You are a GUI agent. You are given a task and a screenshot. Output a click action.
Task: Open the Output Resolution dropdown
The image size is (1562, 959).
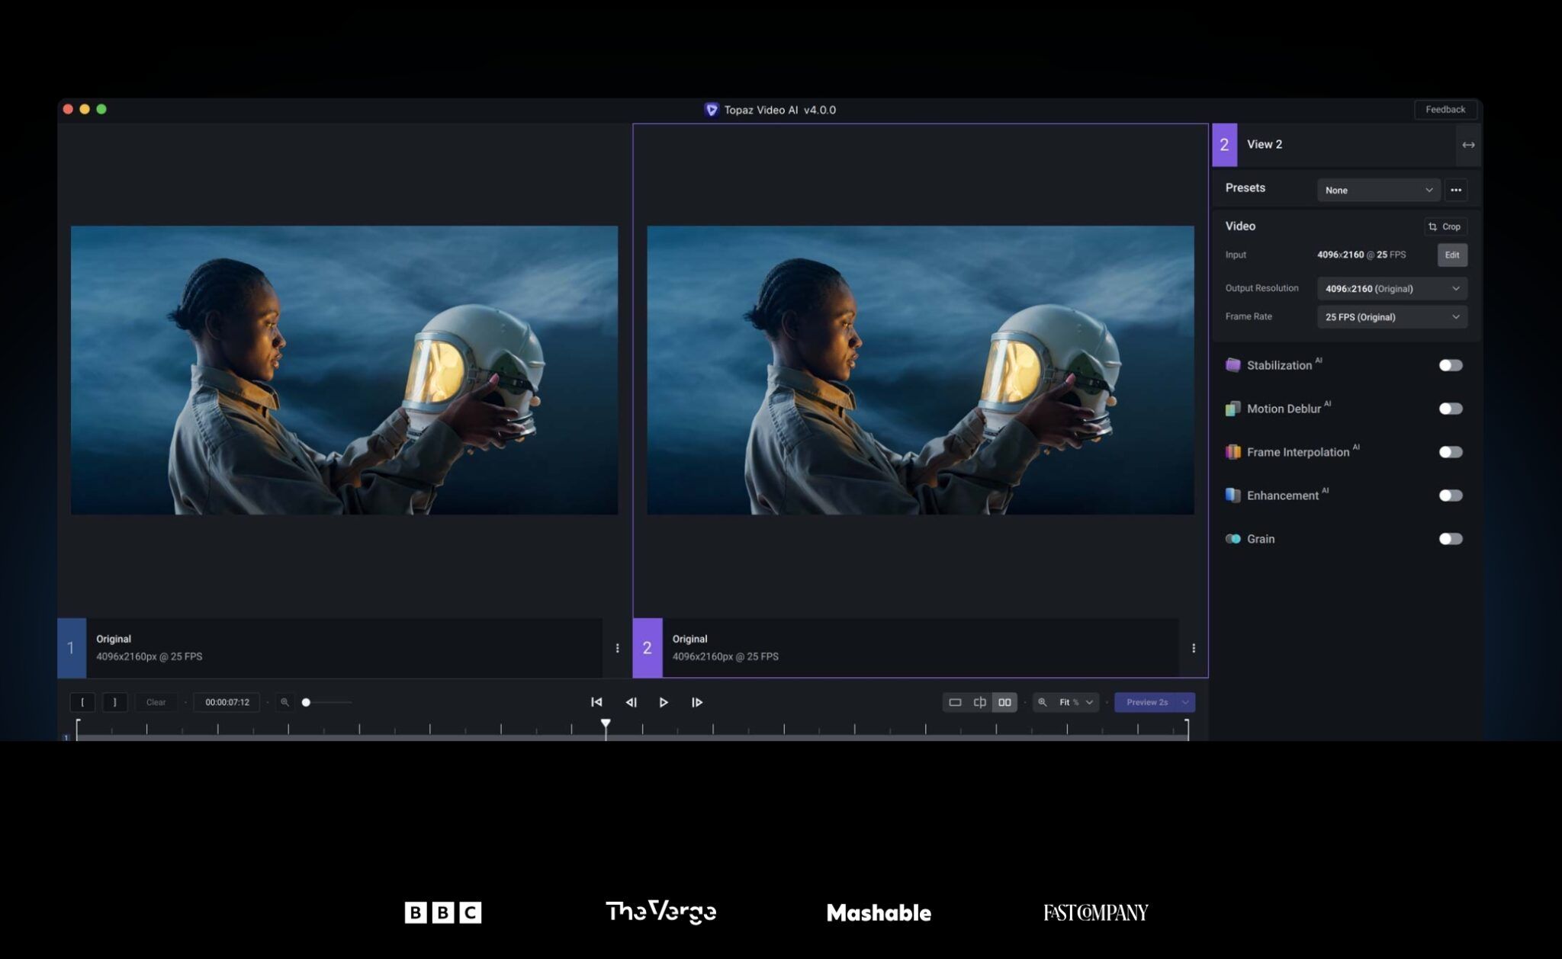[x=1391, y=288]
